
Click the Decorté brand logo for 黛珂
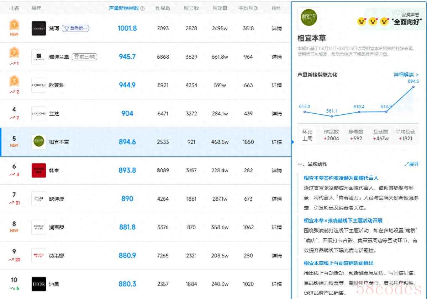tap(38, 28)
